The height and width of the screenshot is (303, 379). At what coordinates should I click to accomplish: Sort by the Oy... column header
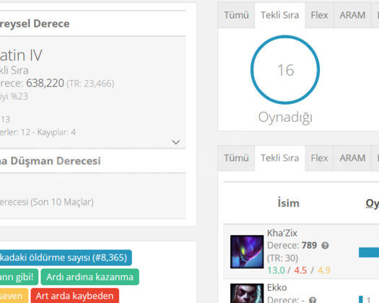pos(372,203)
